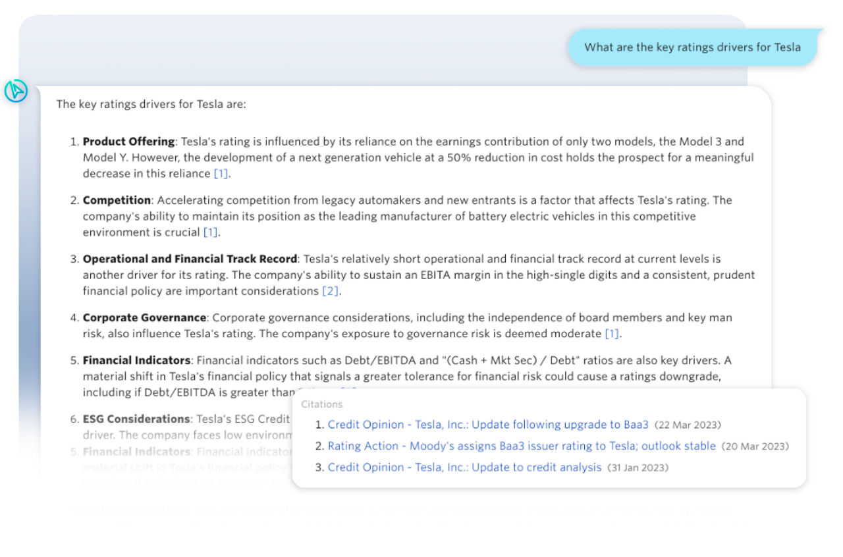Click the Citations panel header
Viewport: 843px width, 557px height.
point(322,404)
